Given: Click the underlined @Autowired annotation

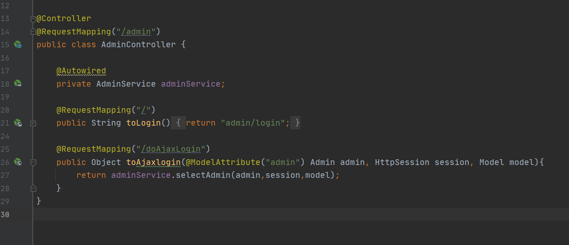Looking at the screenshot, I should tap(81, 71).
